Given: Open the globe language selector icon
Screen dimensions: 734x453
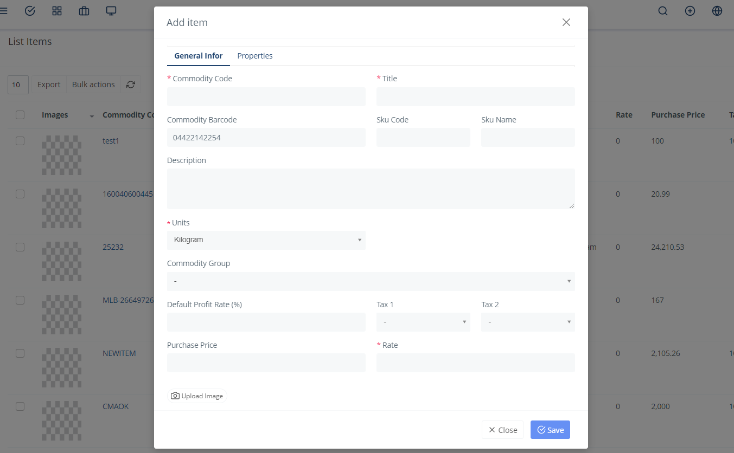Looking at the screenshot, I should coord(717,10).
